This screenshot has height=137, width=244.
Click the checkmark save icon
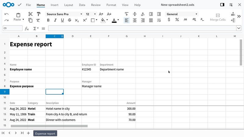pyautogui.click(x=20, y=5)
